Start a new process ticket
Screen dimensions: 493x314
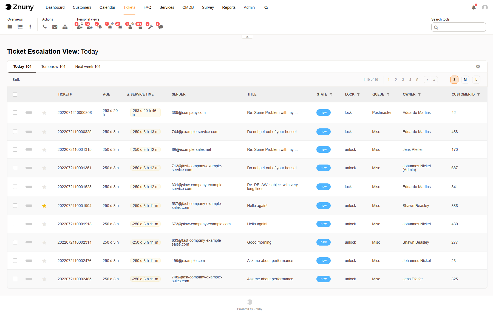coord(65,27)
